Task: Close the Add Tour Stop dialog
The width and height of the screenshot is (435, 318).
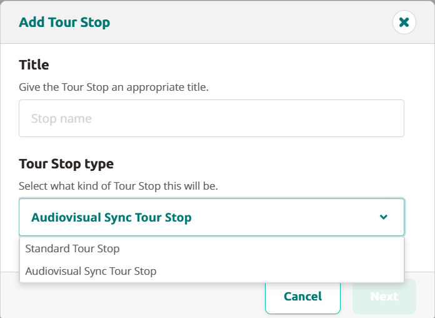Action: point(404,23)
